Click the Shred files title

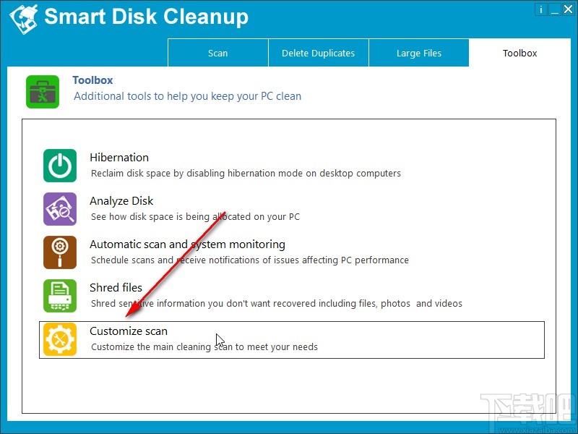click(116, 287)
